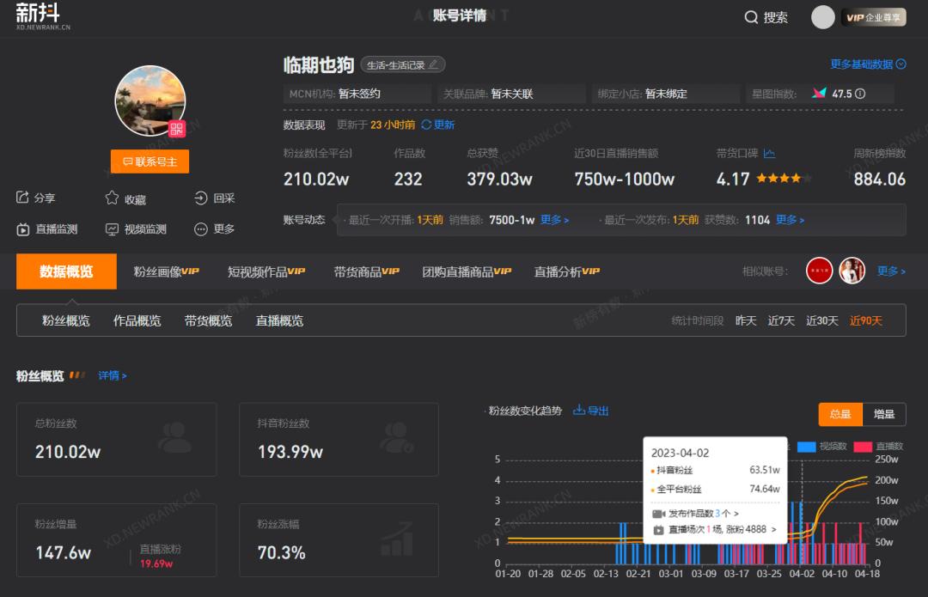Switch to 直播分析 VIP tab

pyautogui.click(x=566, y=271)
